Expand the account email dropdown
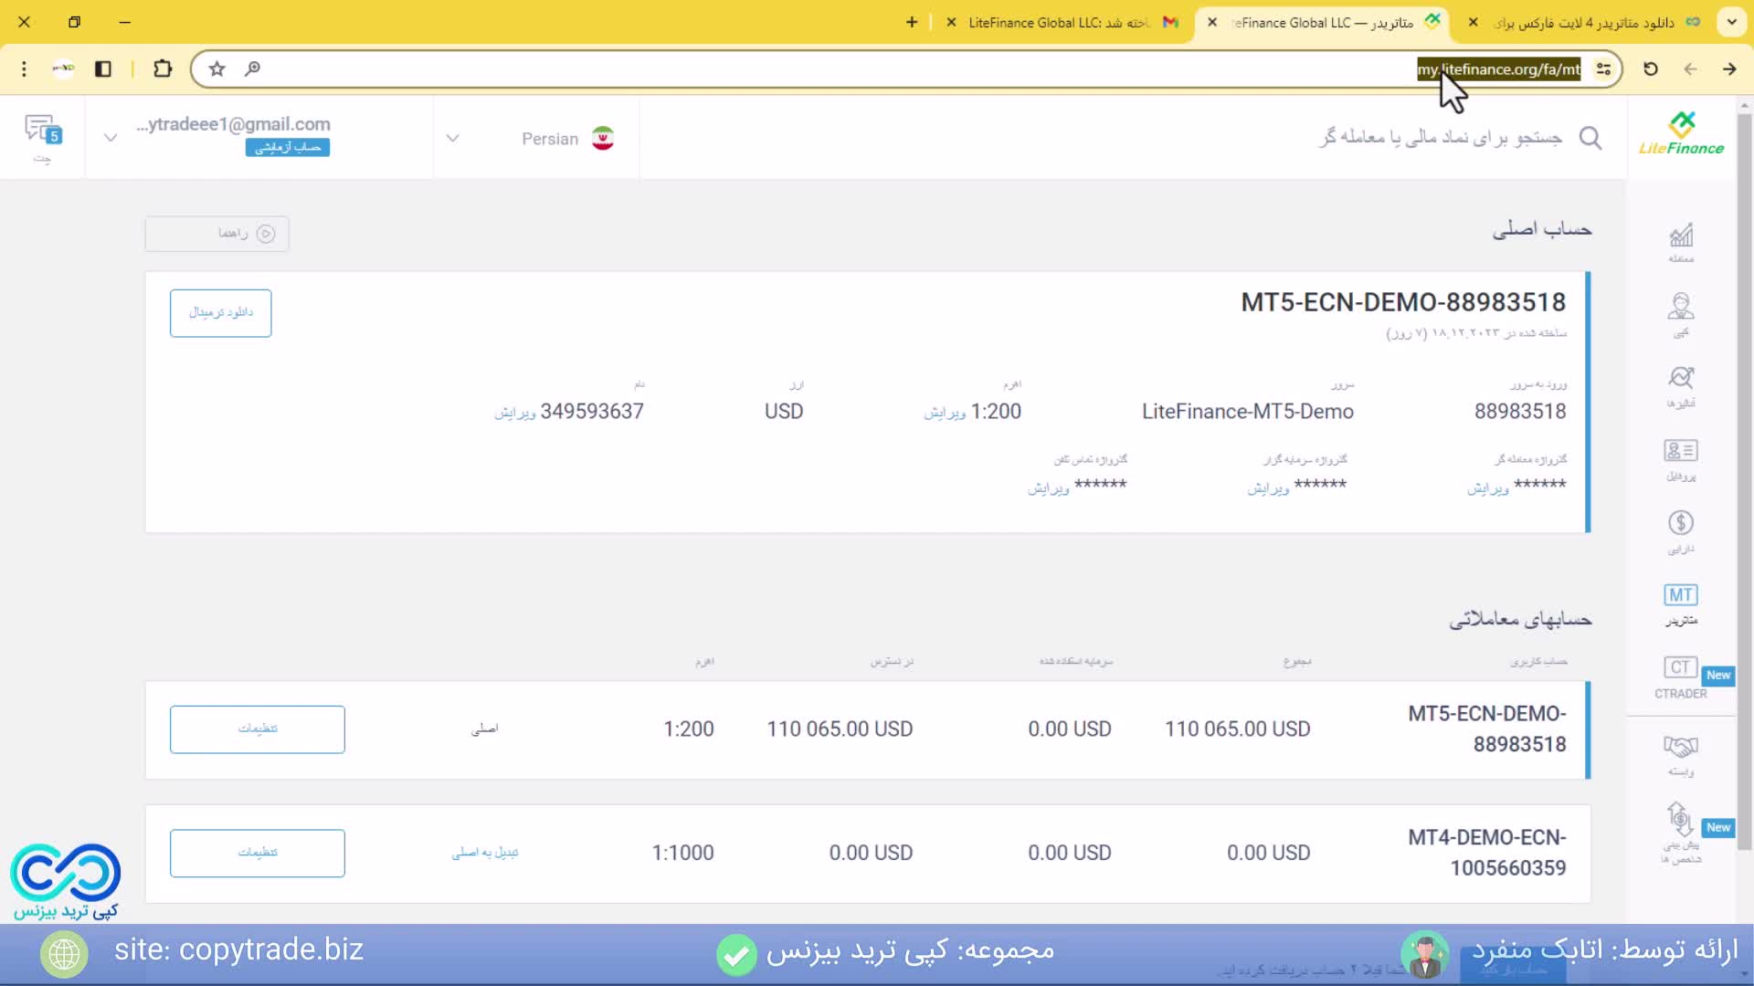 coord(111,139)
